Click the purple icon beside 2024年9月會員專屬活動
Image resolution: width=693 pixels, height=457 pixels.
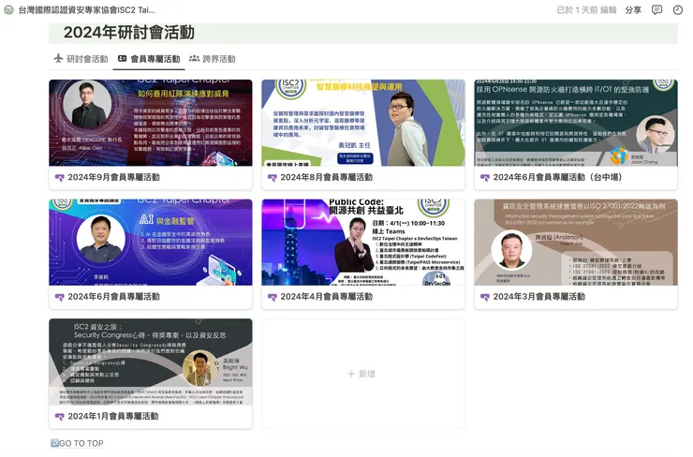[x=59, y=178]
